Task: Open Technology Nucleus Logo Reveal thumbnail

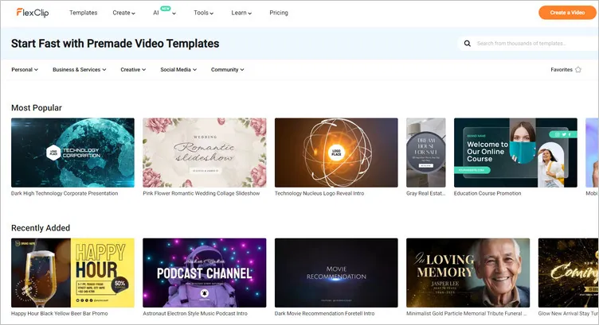Action: [x=336, y=153]
